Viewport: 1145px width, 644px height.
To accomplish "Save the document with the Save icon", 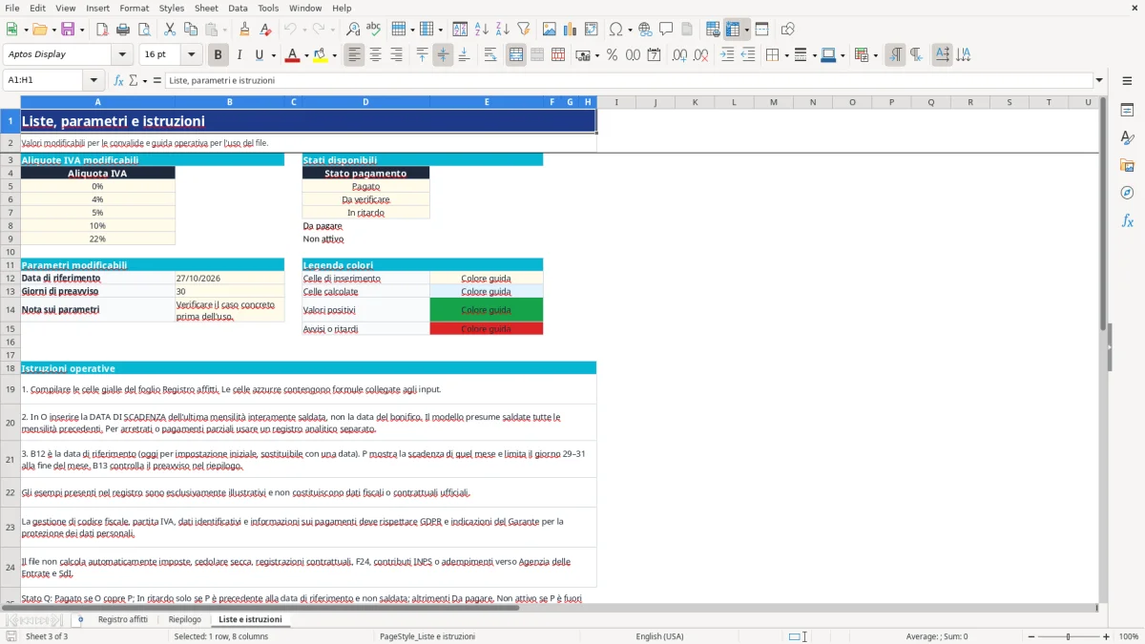I will 68,30.
